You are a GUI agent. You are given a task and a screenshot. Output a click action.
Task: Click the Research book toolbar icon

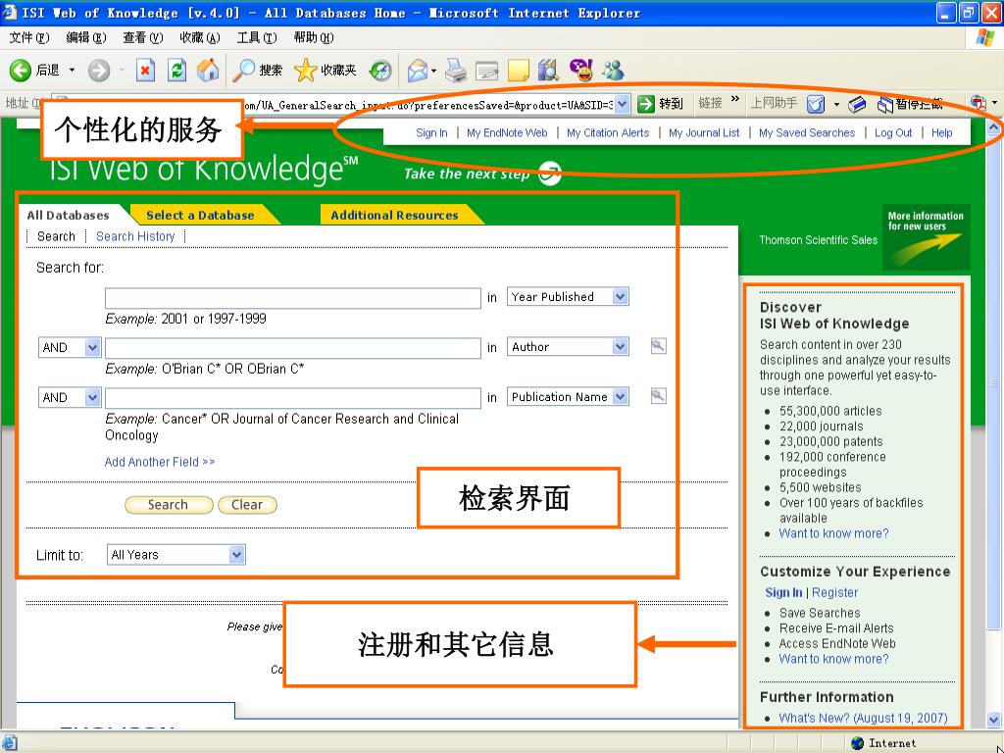pyautogui.click(x=549, y=70)
